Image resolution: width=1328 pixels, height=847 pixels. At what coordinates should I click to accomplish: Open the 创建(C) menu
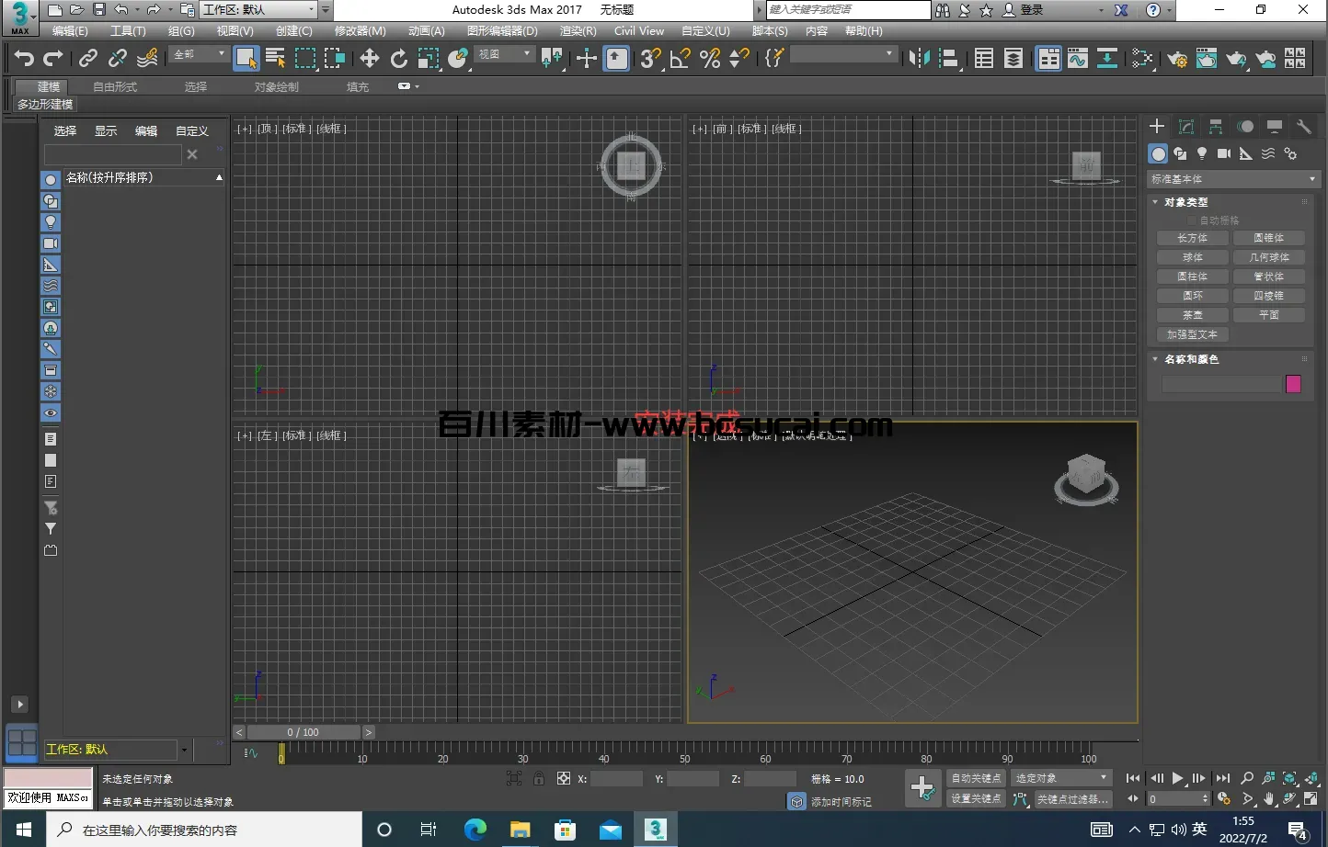pyautogui.click(x=293, y=31)
